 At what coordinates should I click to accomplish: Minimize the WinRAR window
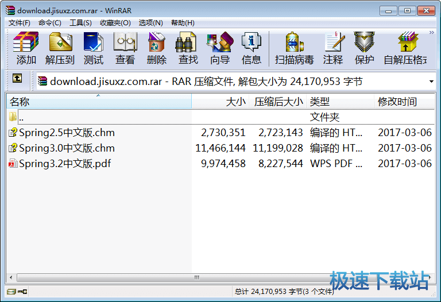click(x=388, y=11)
